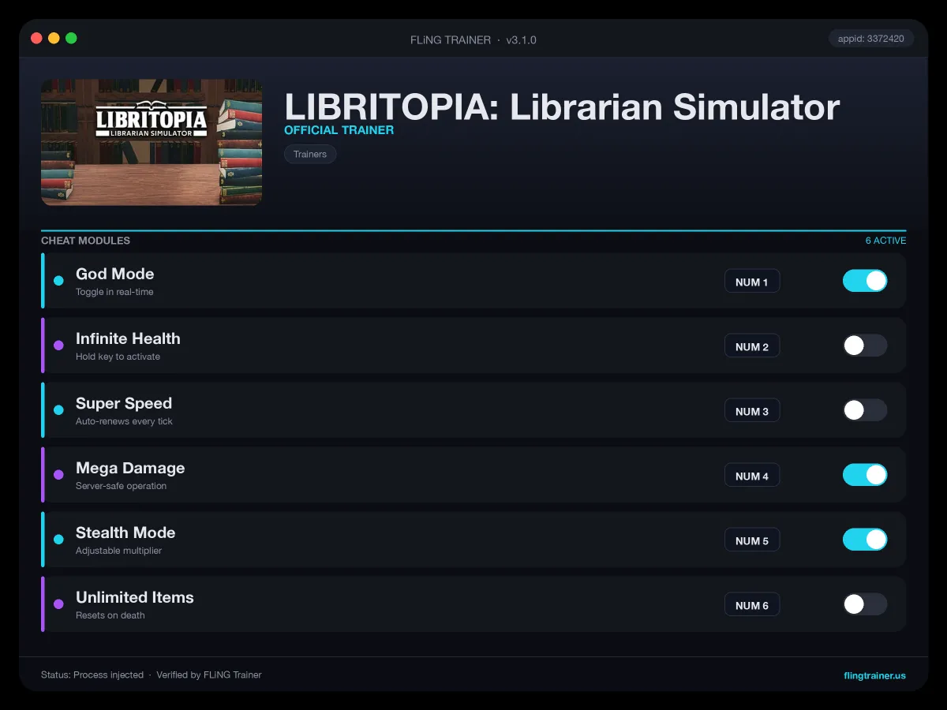
Task: Select the NUM 3 hotkey badge
Action: tap(752, 411)
